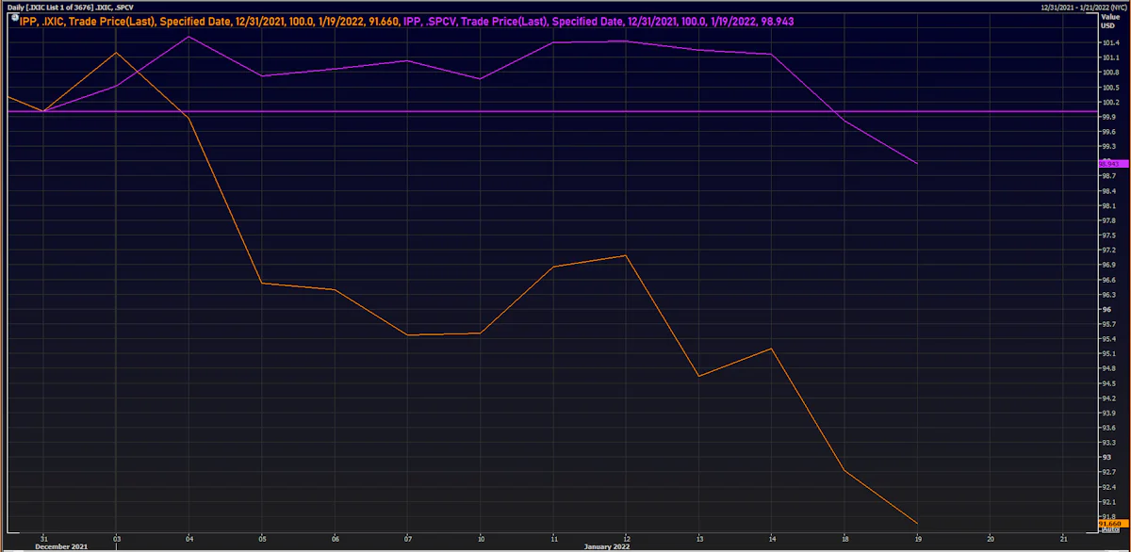Click the 14 date tick on the axis

point(772,538)
